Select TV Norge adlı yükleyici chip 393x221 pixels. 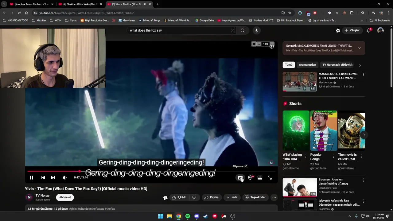(x=337, y=65)
